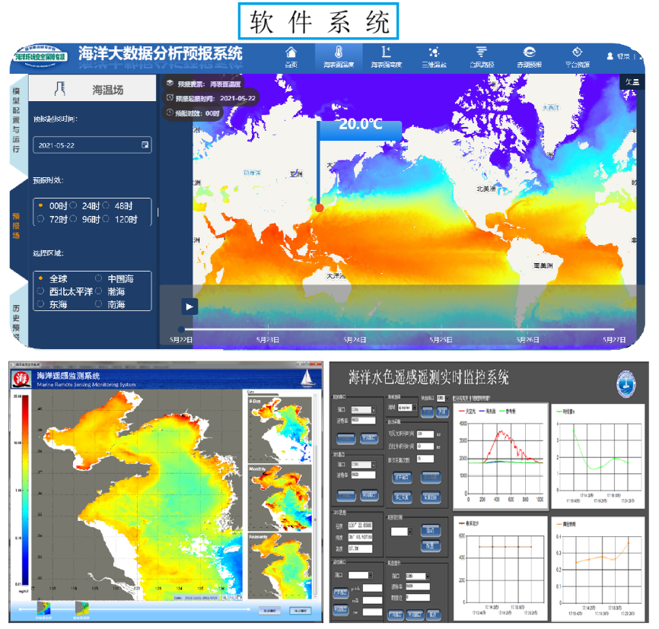Switch to the 预报场 side tab
The width and height of the screenshot is (659, 629).
point(17,226)
